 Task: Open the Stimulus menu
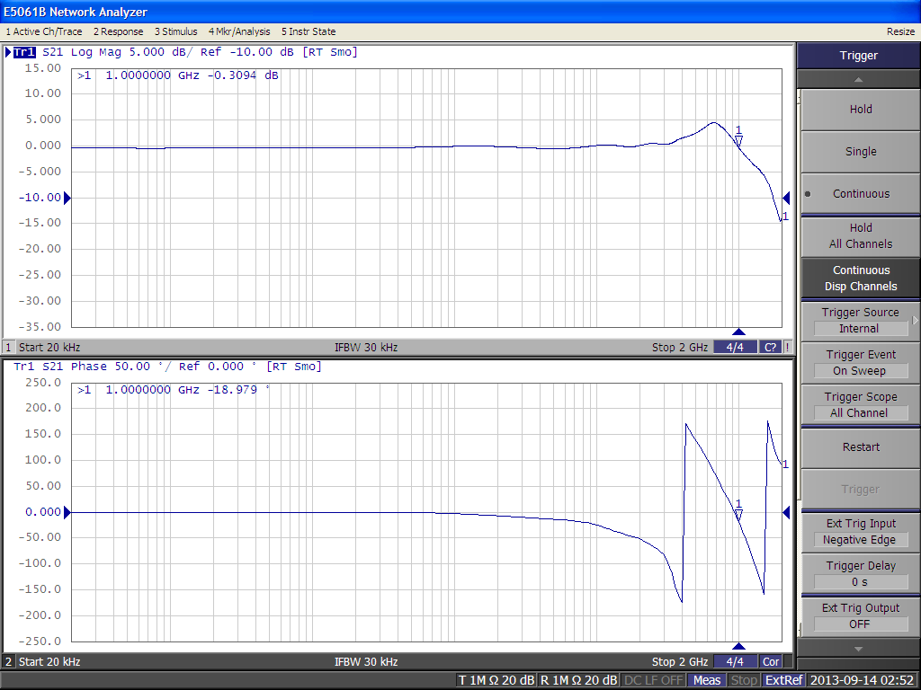[175, 31]
